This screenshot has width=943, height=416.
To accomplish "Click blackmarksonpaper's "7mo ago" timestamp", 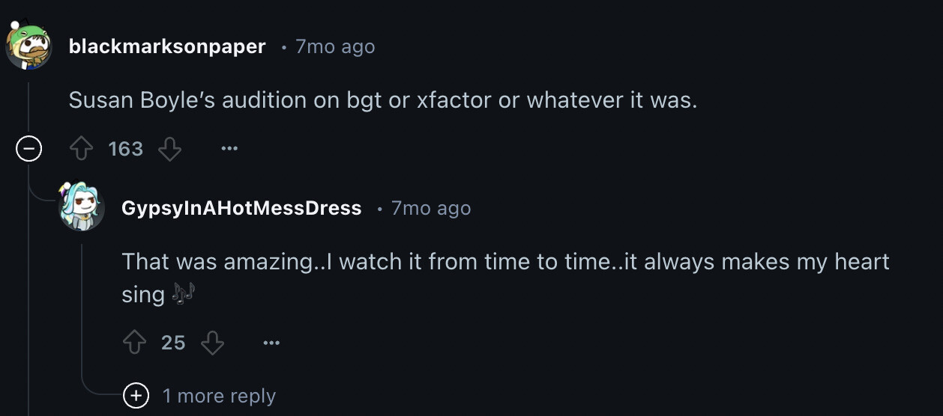I will click(335, 46).
